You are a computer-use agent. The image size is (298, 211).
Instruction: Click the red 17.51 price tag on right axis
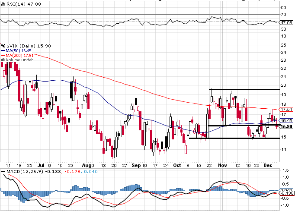tap(286, 110)
